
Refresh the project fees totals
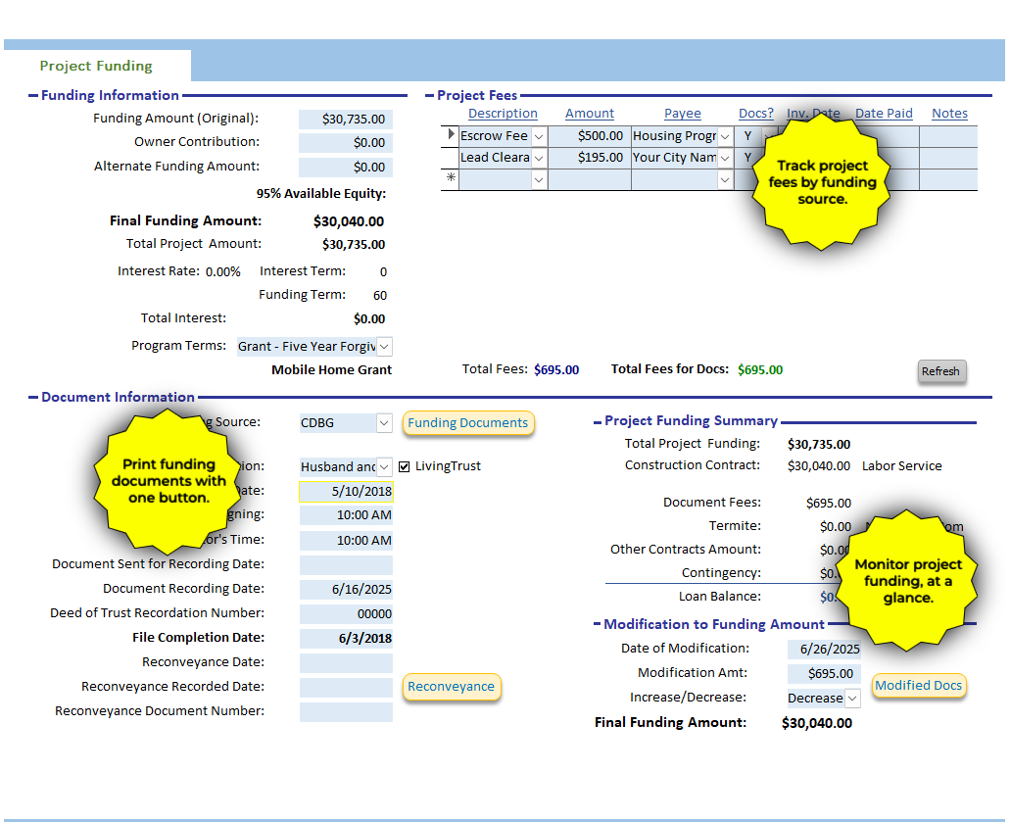click(x=941, y=371)
